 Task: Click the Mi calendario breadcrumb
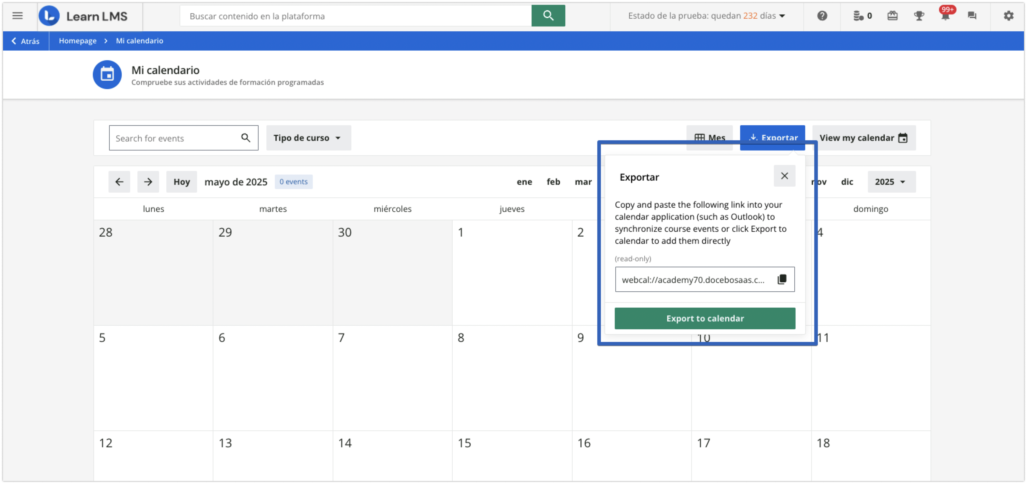coord(140,41)
